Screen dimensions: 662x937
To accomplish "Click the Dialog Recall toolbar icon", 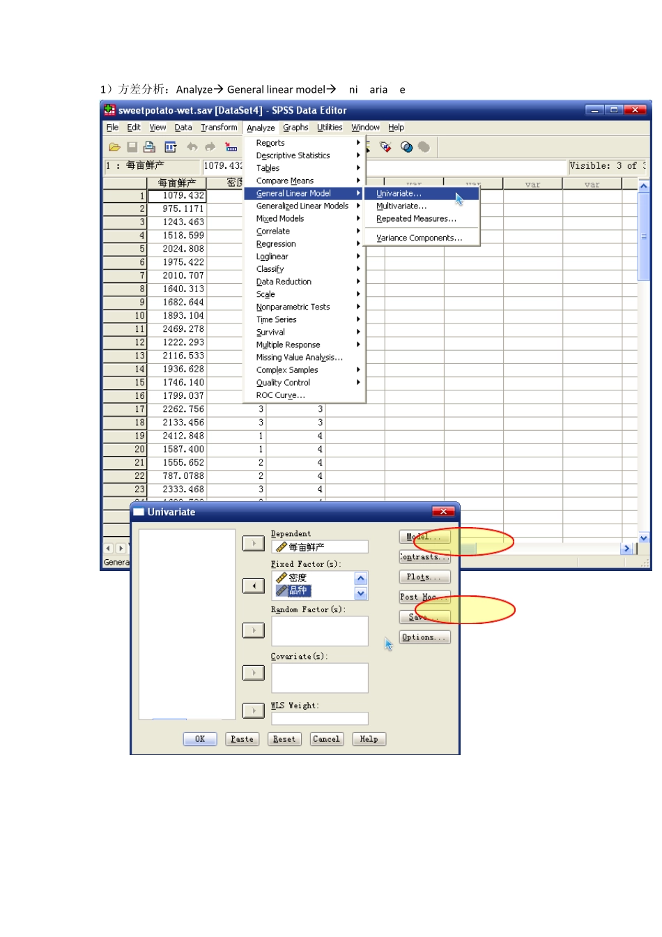I will [x=170, y=147].
